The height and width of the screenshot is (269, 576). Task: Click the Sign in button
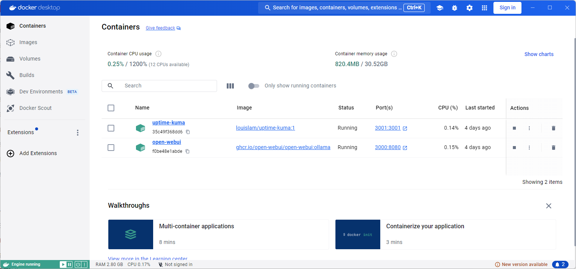coord(507,8)
